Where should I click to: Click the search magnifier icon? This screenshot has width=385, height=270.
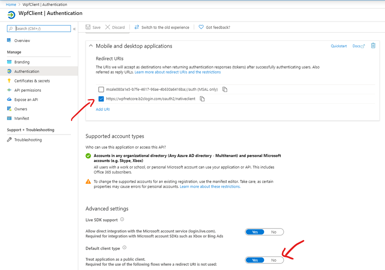tap(10, 29)
